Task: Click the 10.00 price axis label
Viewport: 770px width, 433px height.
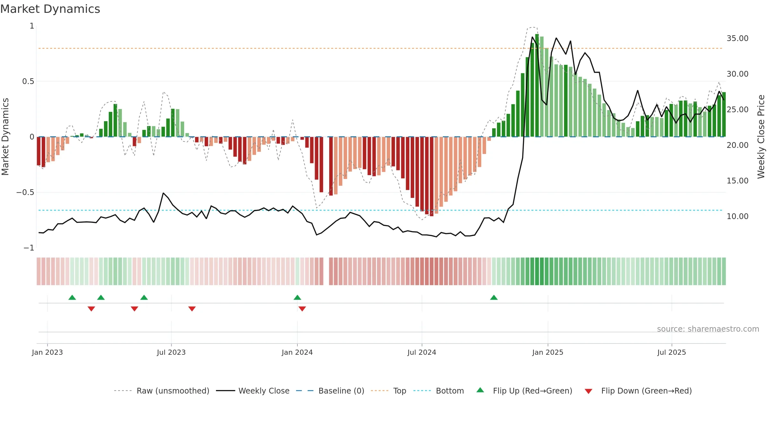Action: (738, 216)
